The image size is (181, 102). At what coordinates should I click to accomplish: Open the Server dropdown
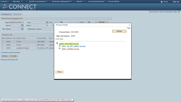17,25
